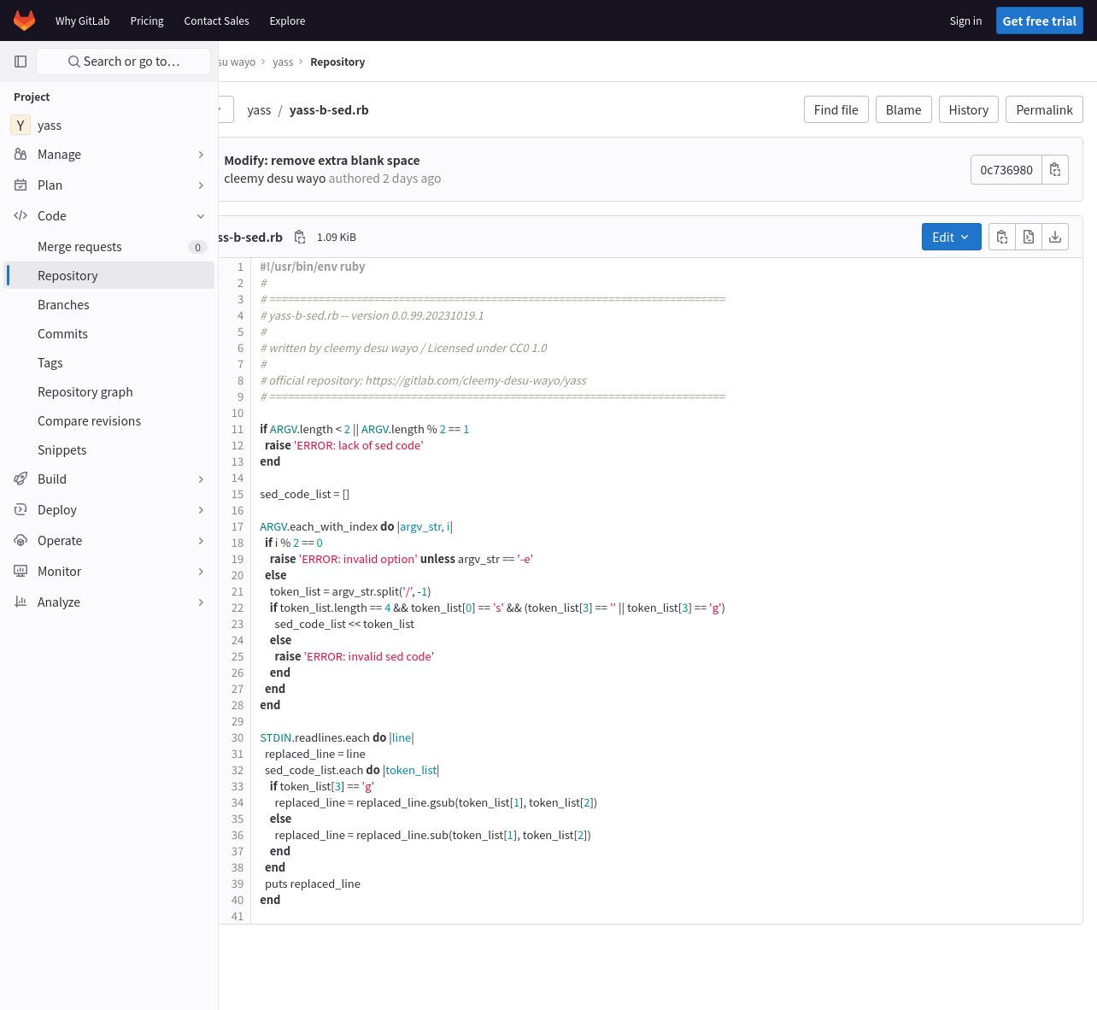Viewport: 1097px width, 1010px height.
Task: Expand the Operate section chevron
Action: point(201,541)
